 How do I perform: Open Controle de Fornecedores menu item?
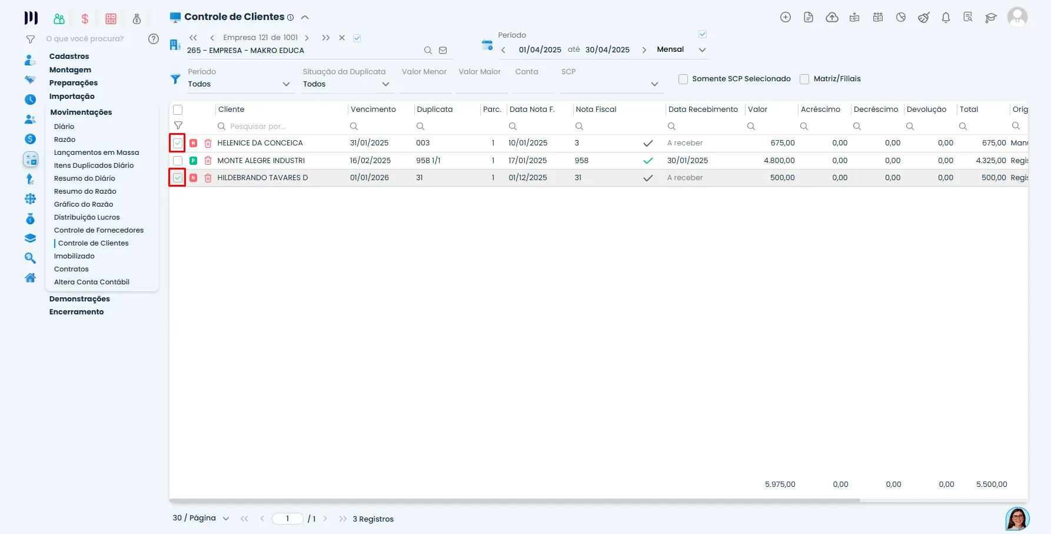[99, 230]
